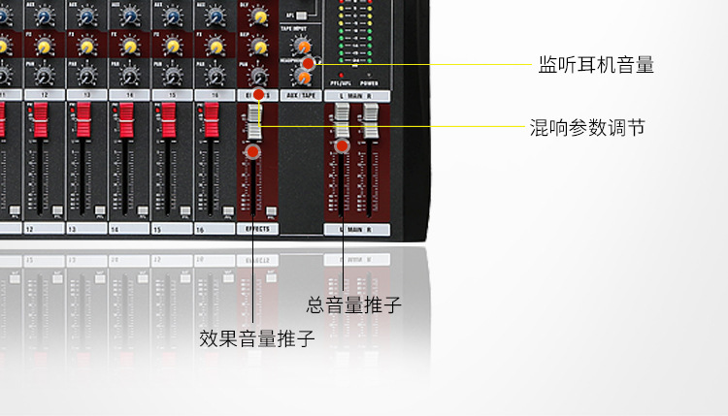Click the red fader cap on channel 13

[x=84, y=120]
